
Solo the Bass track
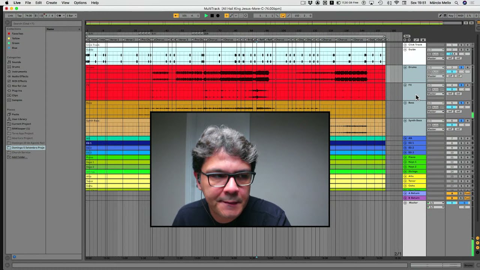pyautogui.click(x=461, y=103)
